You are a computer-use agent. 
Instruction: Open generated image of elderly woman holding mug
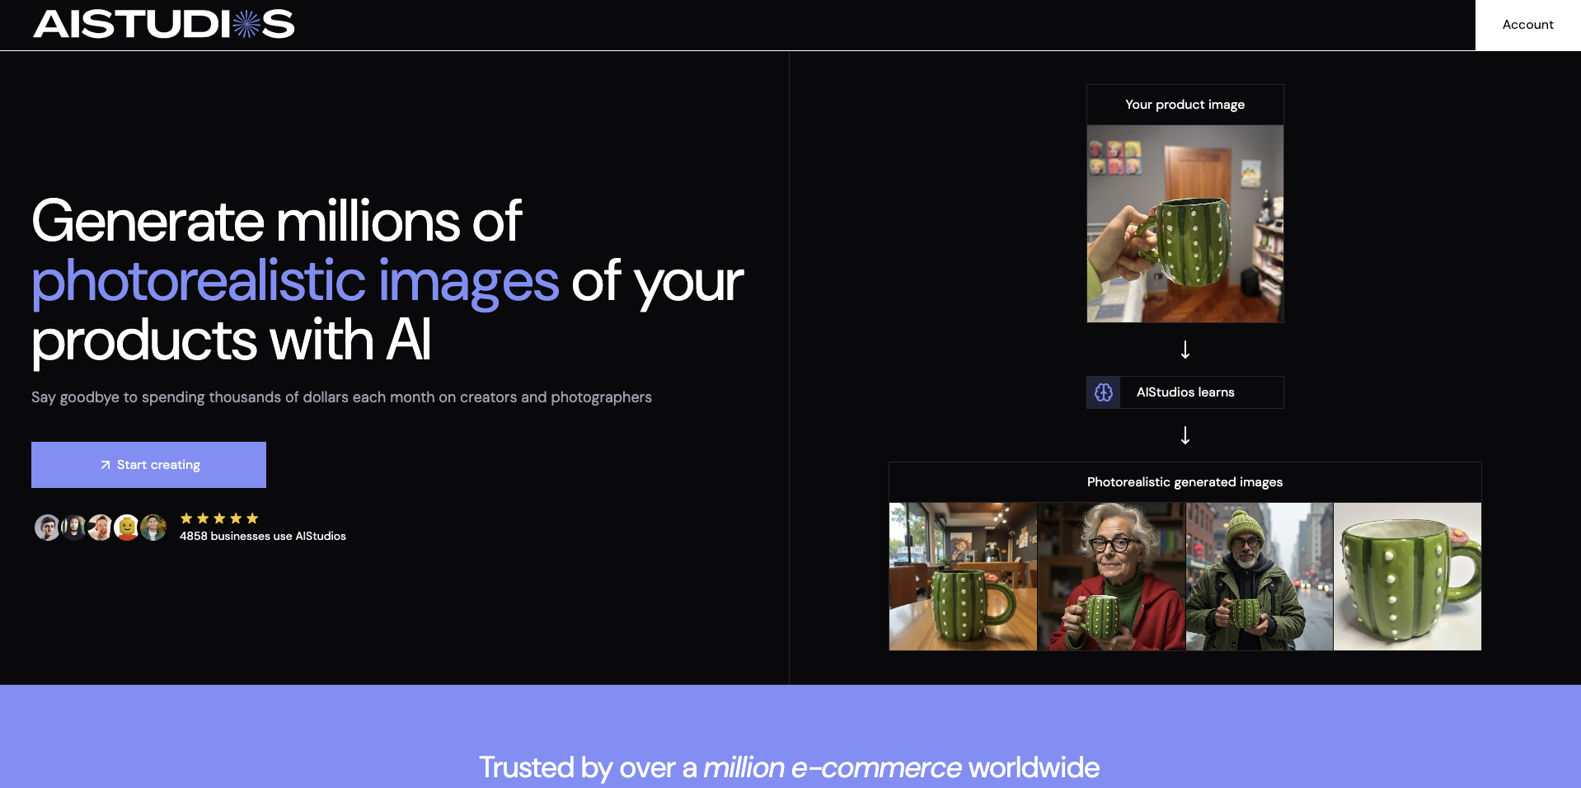click(x=1111, y=577)
